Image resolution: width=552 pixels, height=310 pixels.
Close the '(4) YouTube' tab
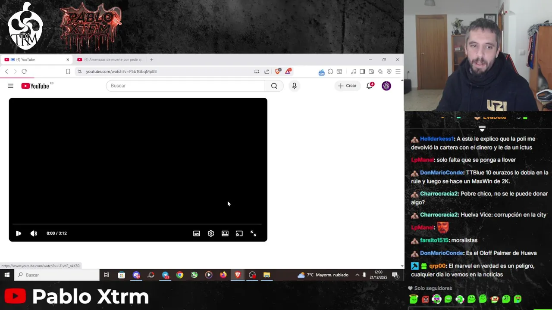pyautogui.click(x=68, y=59)
